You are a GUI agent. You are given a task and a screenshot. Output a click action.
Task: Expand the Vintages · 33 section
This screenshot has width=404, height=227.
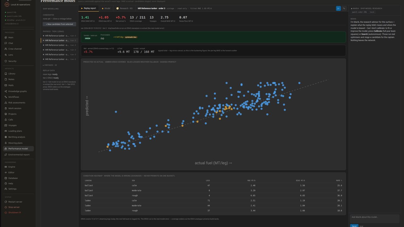50,65
